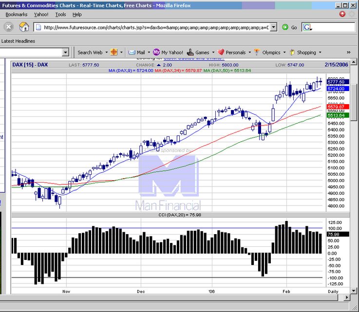Click the Yahoo bookmark target icon

point(114,53)
